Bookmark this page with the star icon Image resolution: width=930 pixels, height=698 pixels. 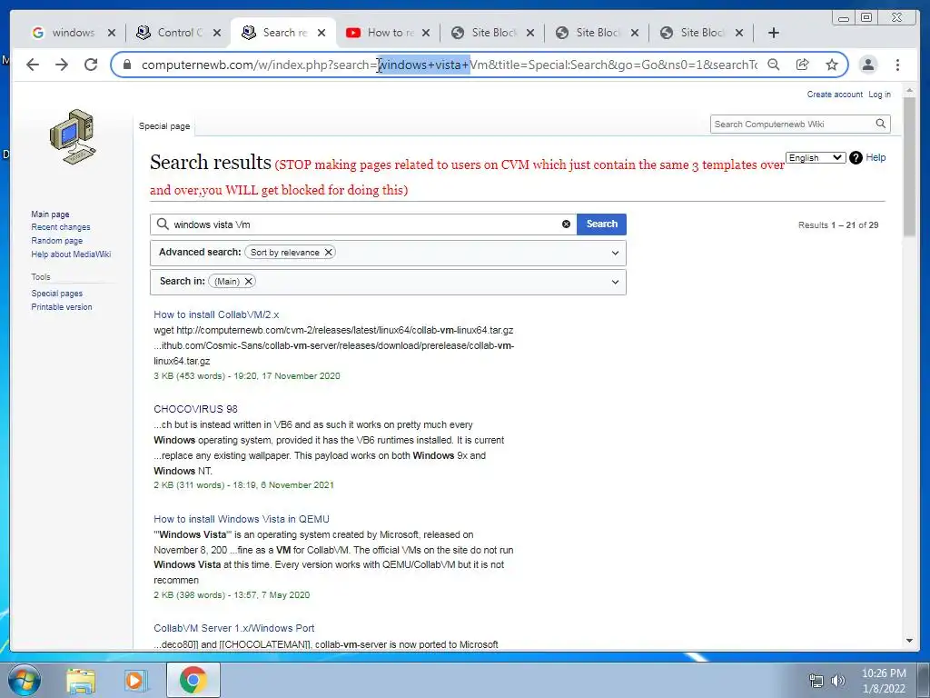coord(832,65)
